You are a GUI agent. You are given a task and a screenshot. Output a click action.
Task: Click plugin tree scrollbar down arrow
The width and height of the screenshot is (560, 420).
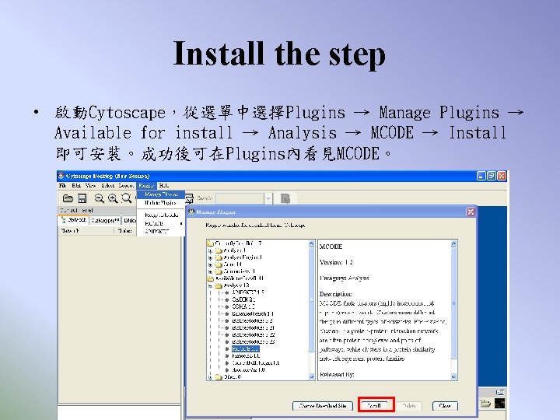pos(311,376)
